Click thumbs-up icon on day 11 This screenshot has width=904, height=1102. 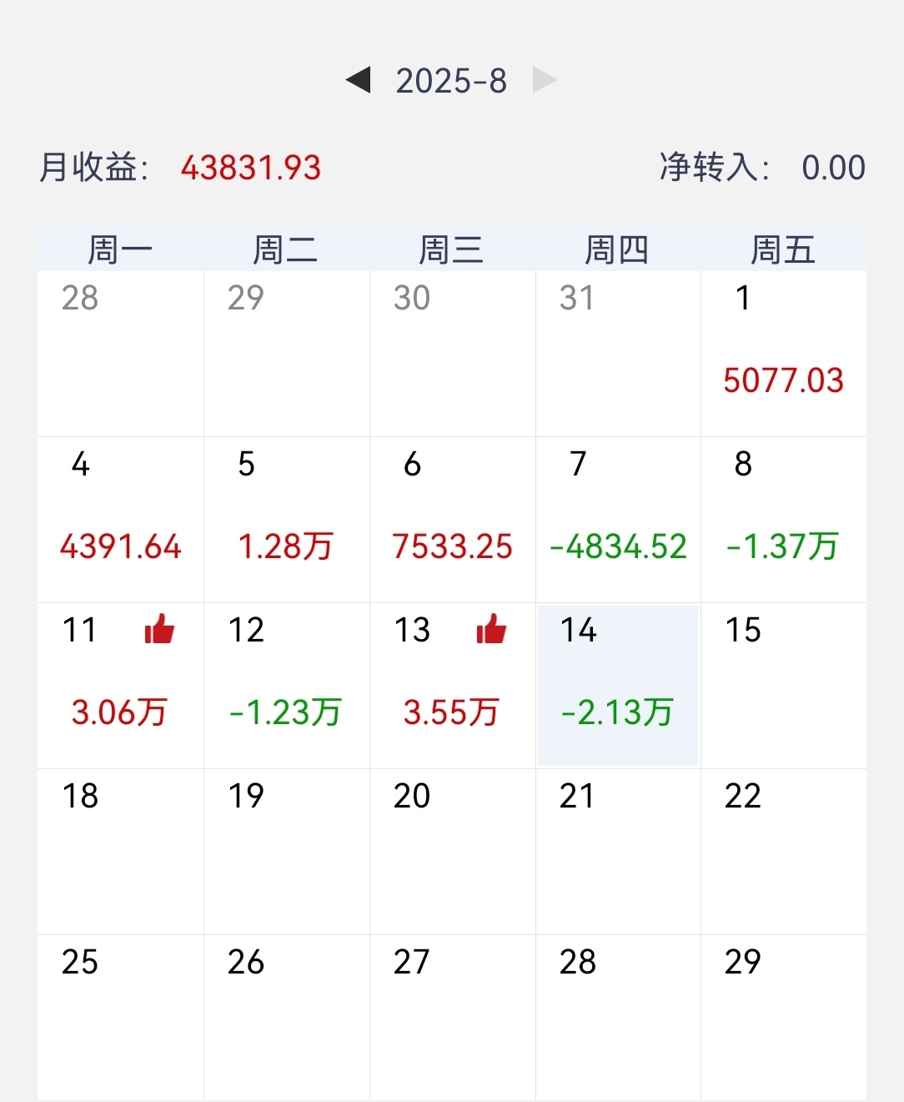pyautogui.click(x=159, y=629)
